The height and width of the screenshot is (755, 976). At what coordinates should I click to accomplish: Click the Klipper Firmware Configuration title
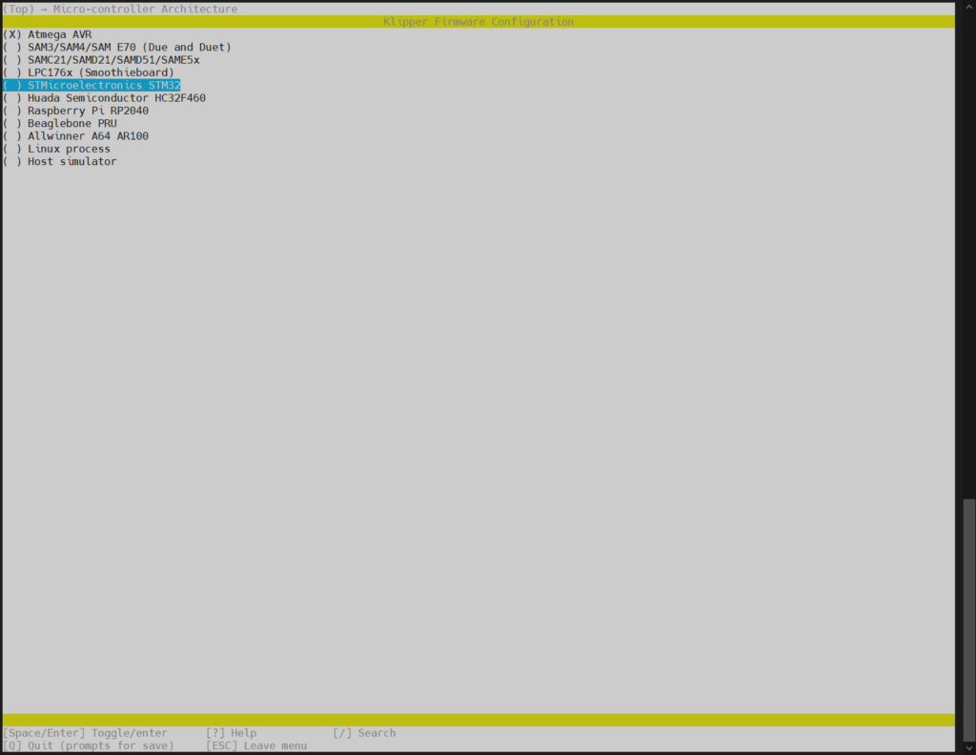tap(478, 22)
